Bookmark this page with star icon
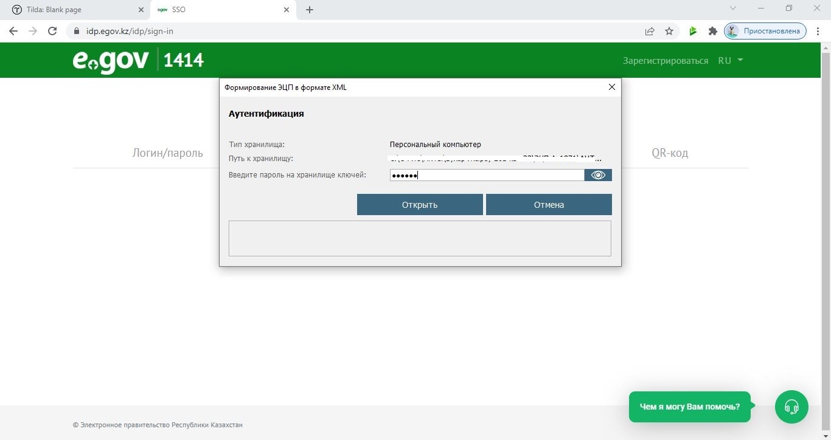 (x=669, y=31)
